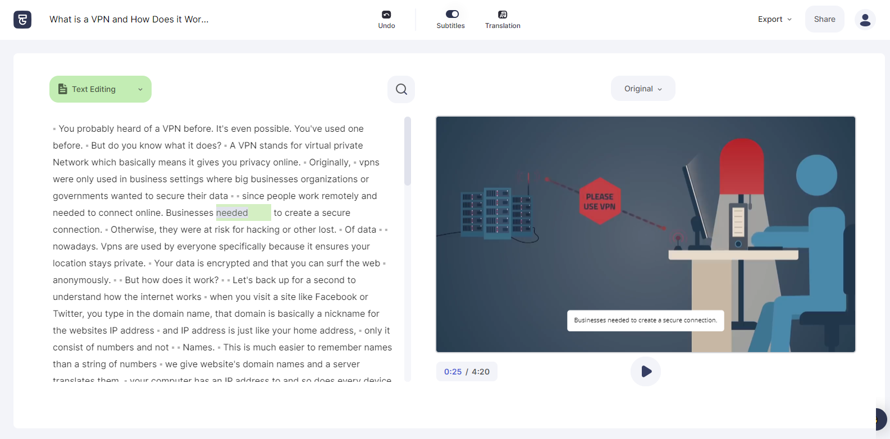Click the word 'privacy' in the transcript
The width and height of the screenshot is (890, 439).
coord(255,163)
